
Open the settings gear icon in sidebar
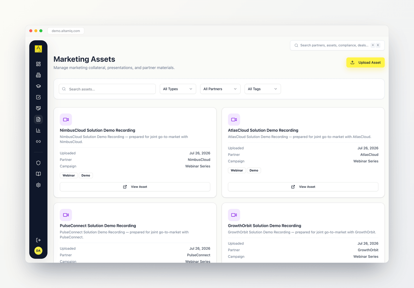click(38, 185)
